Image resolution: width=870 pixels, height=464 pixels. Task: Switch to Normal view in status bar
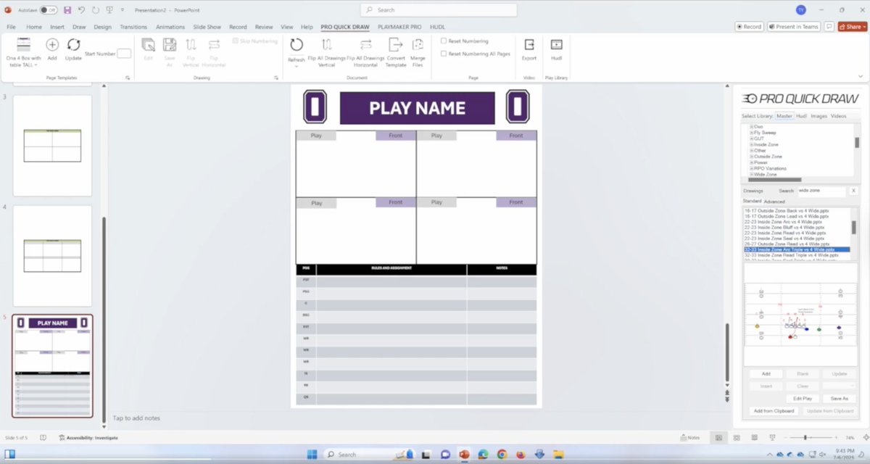pyautogui.click(x=718, y=438)
